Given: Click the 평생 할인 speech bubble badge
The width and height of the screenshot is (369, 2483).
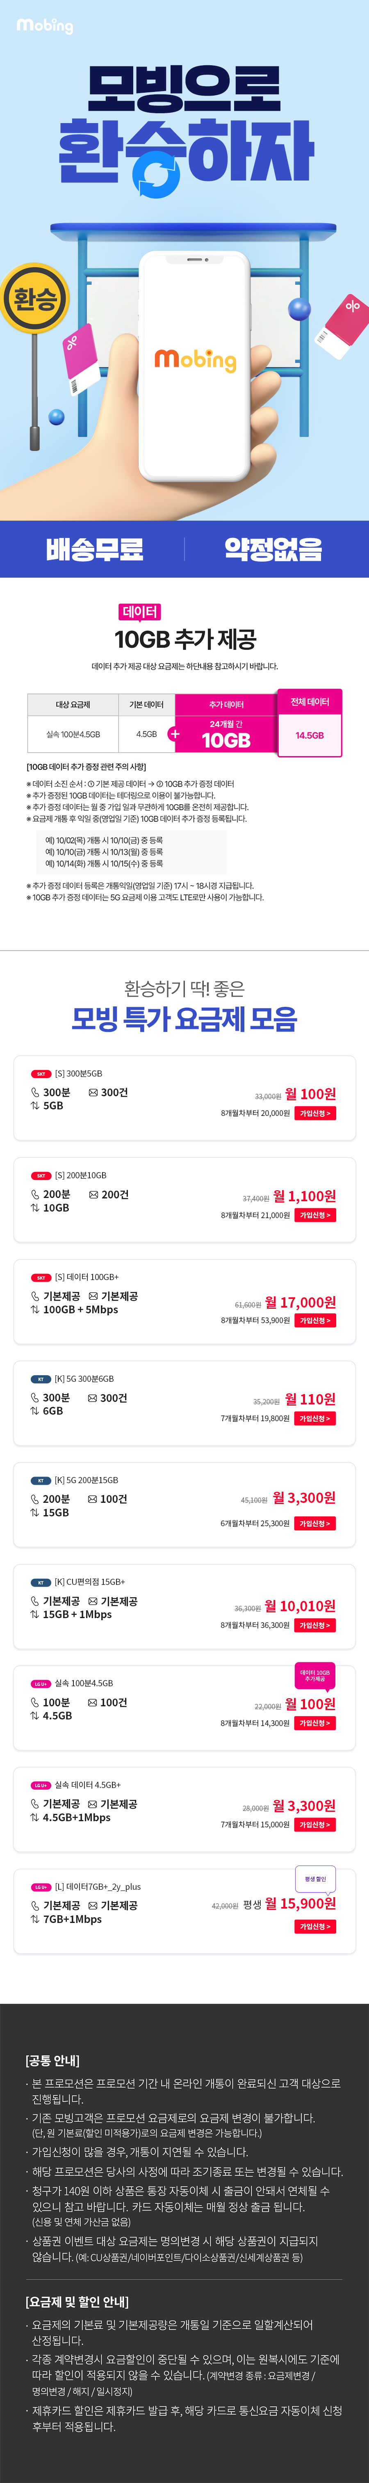Looking at the screenshot, I should [315, 1879].
